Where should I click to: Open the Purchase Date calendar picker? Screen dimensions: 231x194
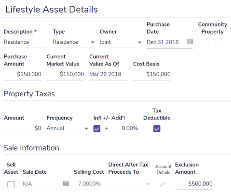pos(190,42)
